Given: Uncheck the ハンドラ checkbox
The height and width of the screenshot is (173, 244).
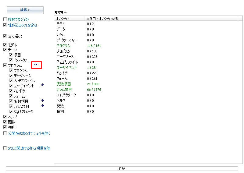Looking at the screenshot, I should (x=11, y=91).
